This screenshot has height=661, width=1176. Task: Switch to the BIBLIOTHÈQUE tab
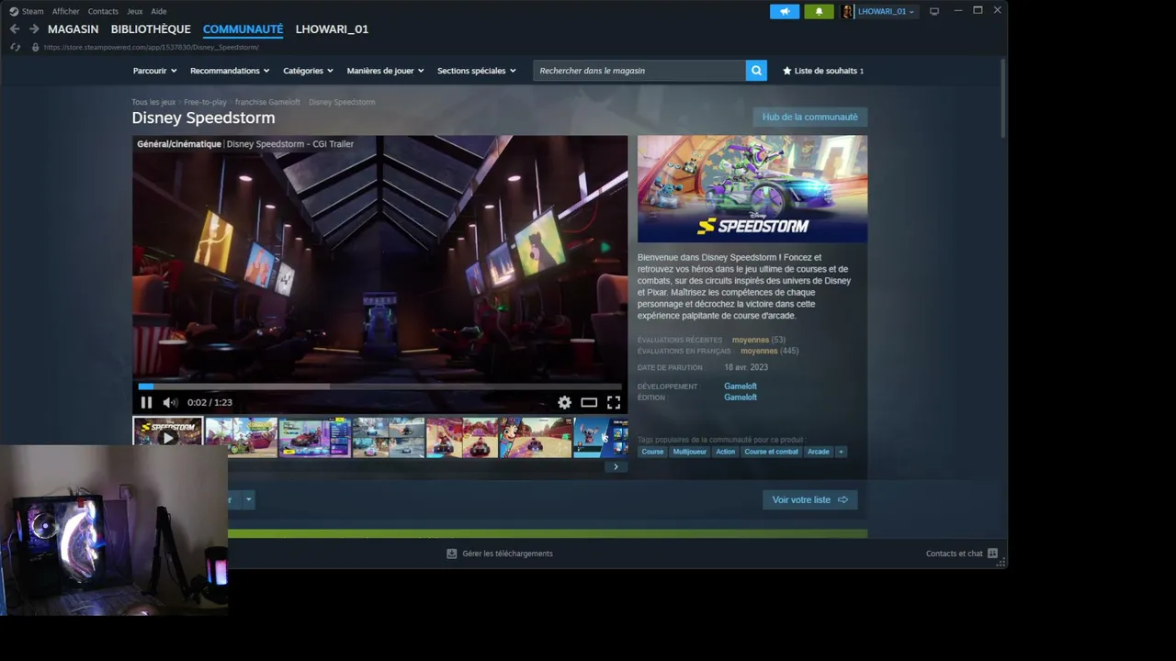pyautogui.click(x=151, y=29)
